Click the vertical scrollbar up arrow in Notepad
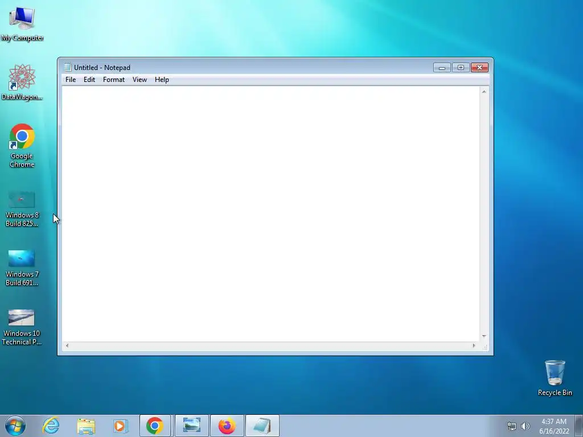The image size is (583, 437). pyautogui.click(x=484, y=92)
